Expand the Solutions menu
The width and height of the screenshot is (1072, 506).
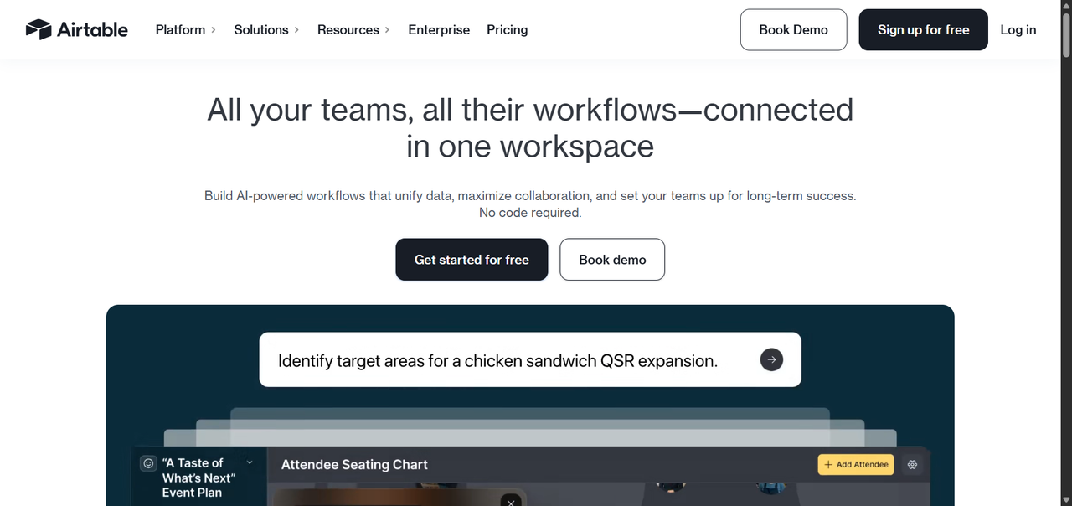(266, 29)
